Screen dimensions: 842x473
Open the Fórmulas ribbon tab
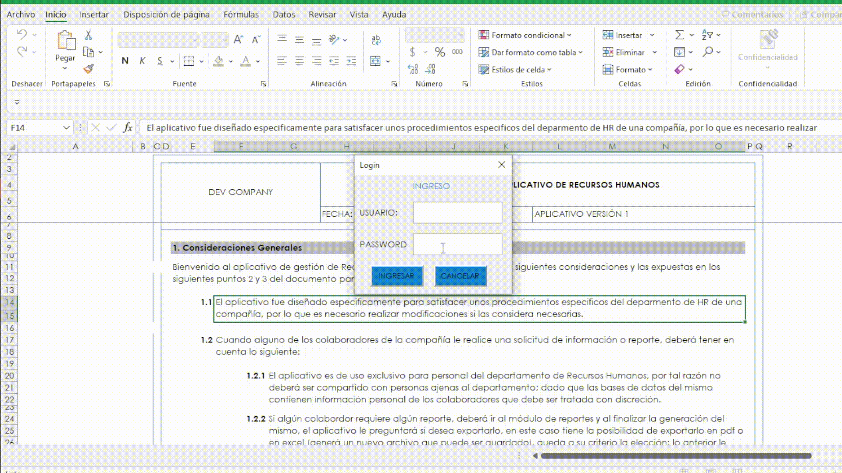coord(241,14)
